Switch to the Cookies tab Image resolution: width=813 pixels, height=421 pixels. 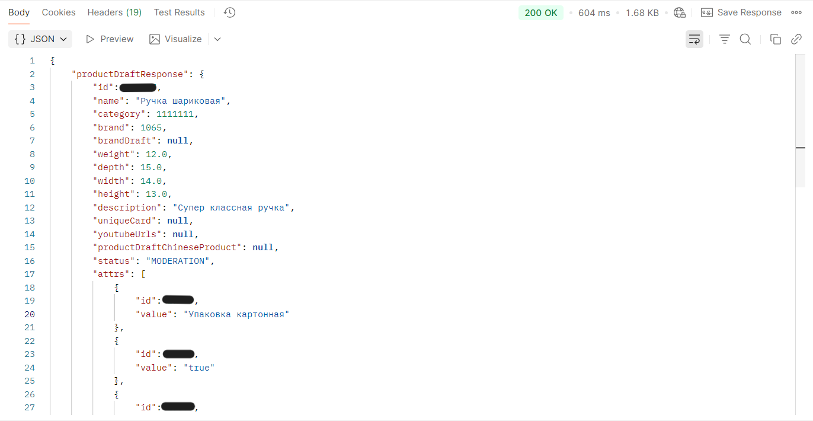(x=59, y=12)
